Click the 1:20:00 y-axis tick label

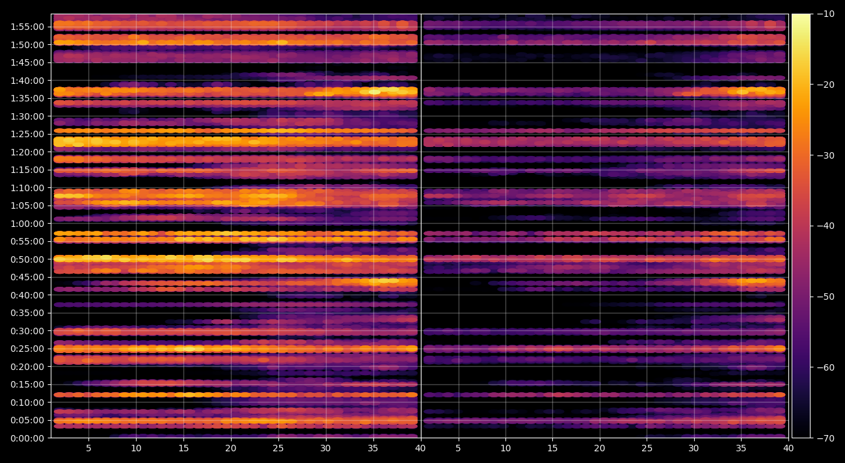tap(27, 152)
